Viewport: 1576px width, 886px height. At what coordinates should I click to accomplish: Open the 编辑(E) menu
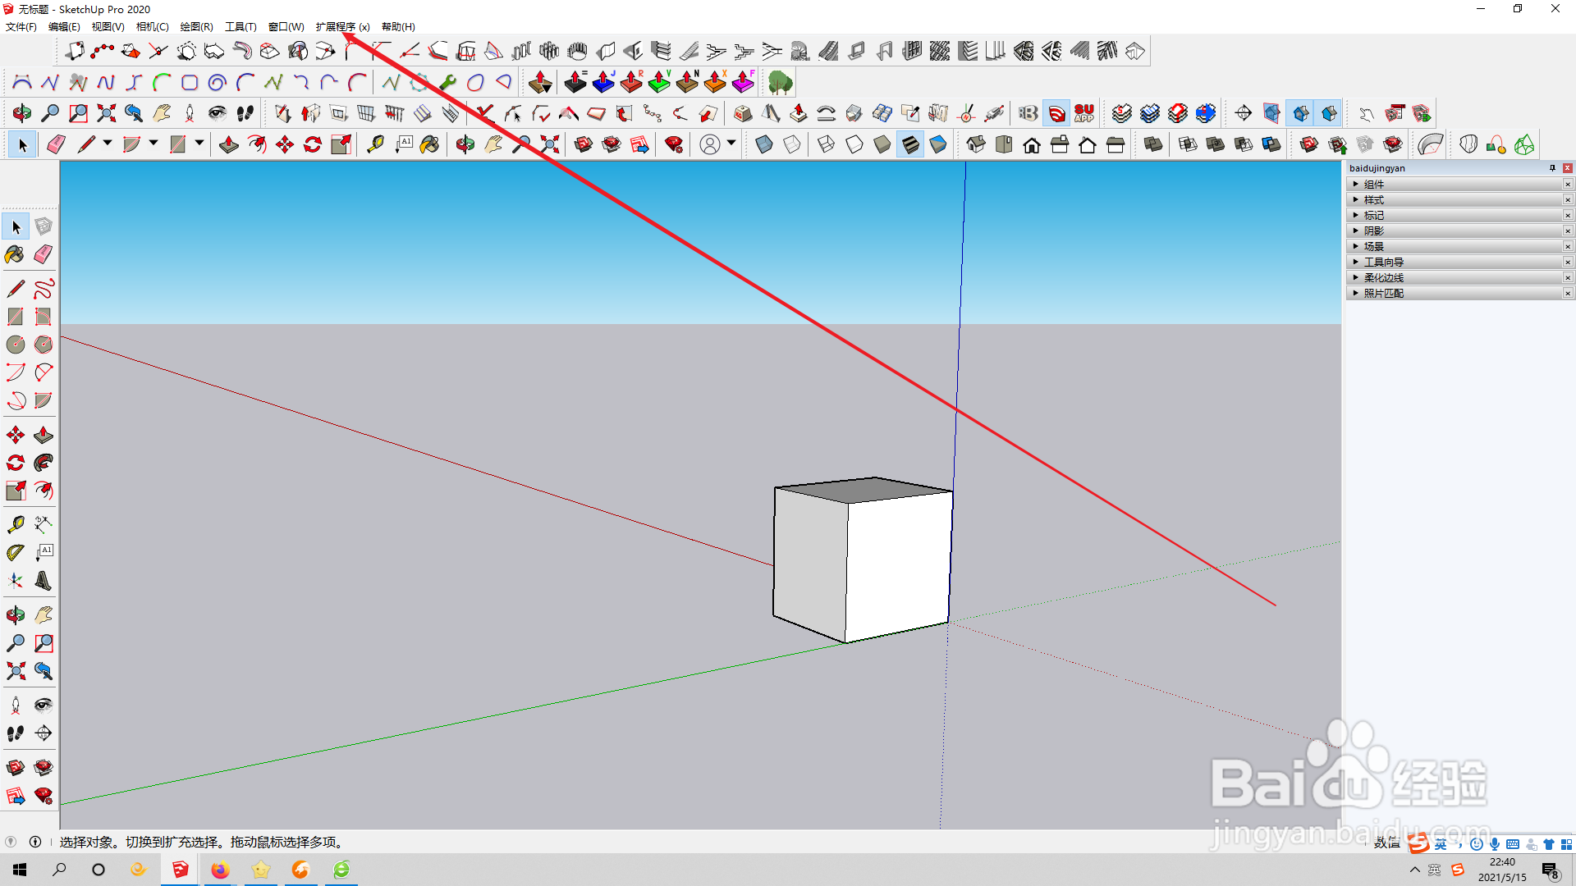click(64, 27)
